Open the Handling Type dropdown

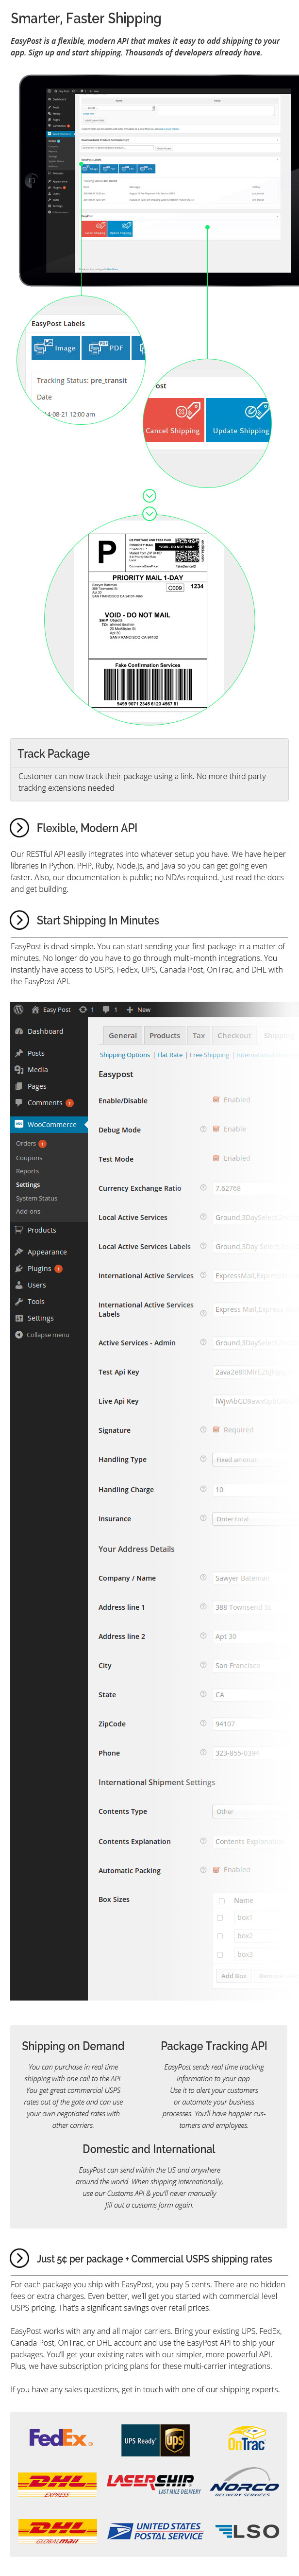click(250, 1459)
